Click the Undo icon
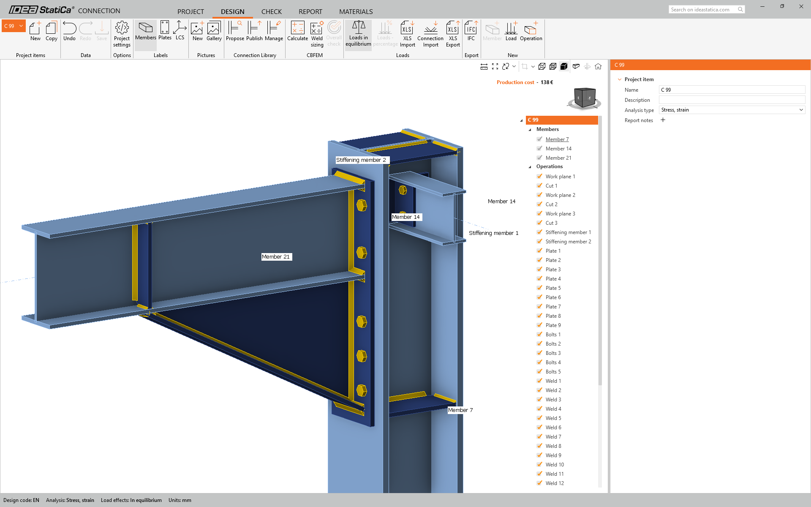Image resolution: width=811 pixels, height=507 pixels. coord(69,31)
